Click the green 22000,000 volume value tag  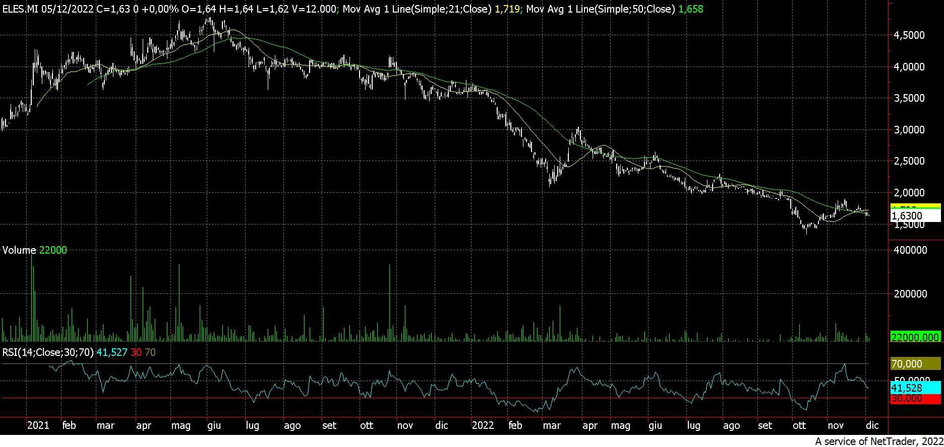click(915, 337)
